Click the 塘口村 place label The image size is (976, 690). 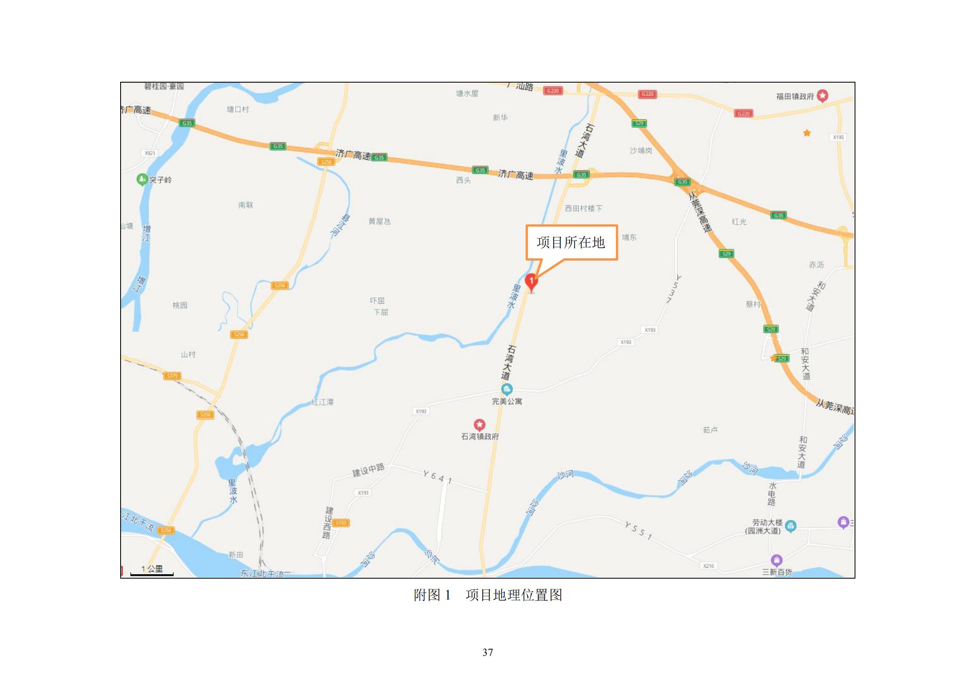pos(237,110)
